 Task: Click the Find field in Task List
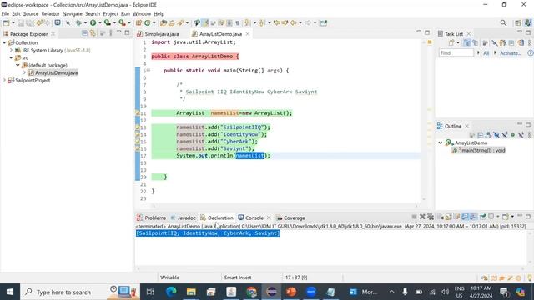pyautogui.click(x=456, y=53)
